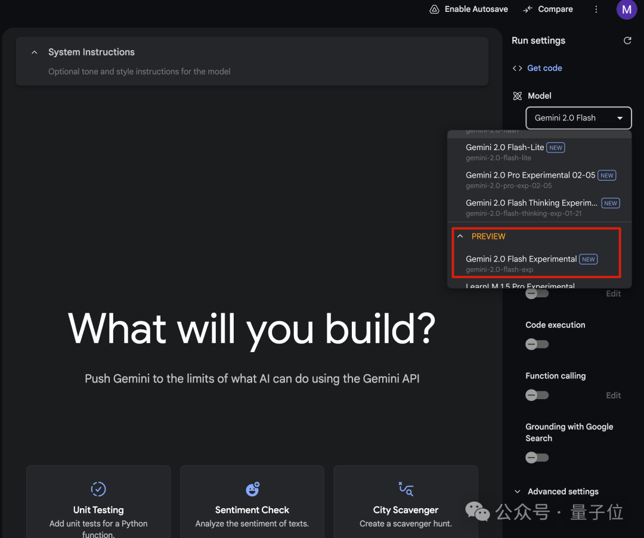This screenshot has height=538, width=644.
Task: Collapse the PREVIEW section chevron
Action: (x=460, y=237)
